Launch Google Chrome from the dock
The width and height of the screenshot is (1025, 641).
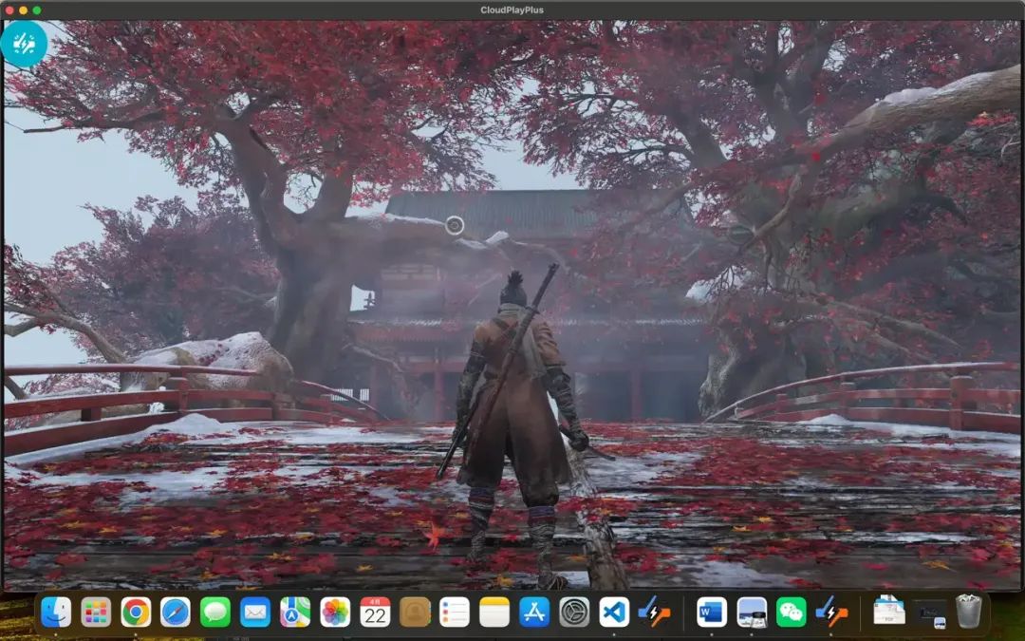[136, 612]
